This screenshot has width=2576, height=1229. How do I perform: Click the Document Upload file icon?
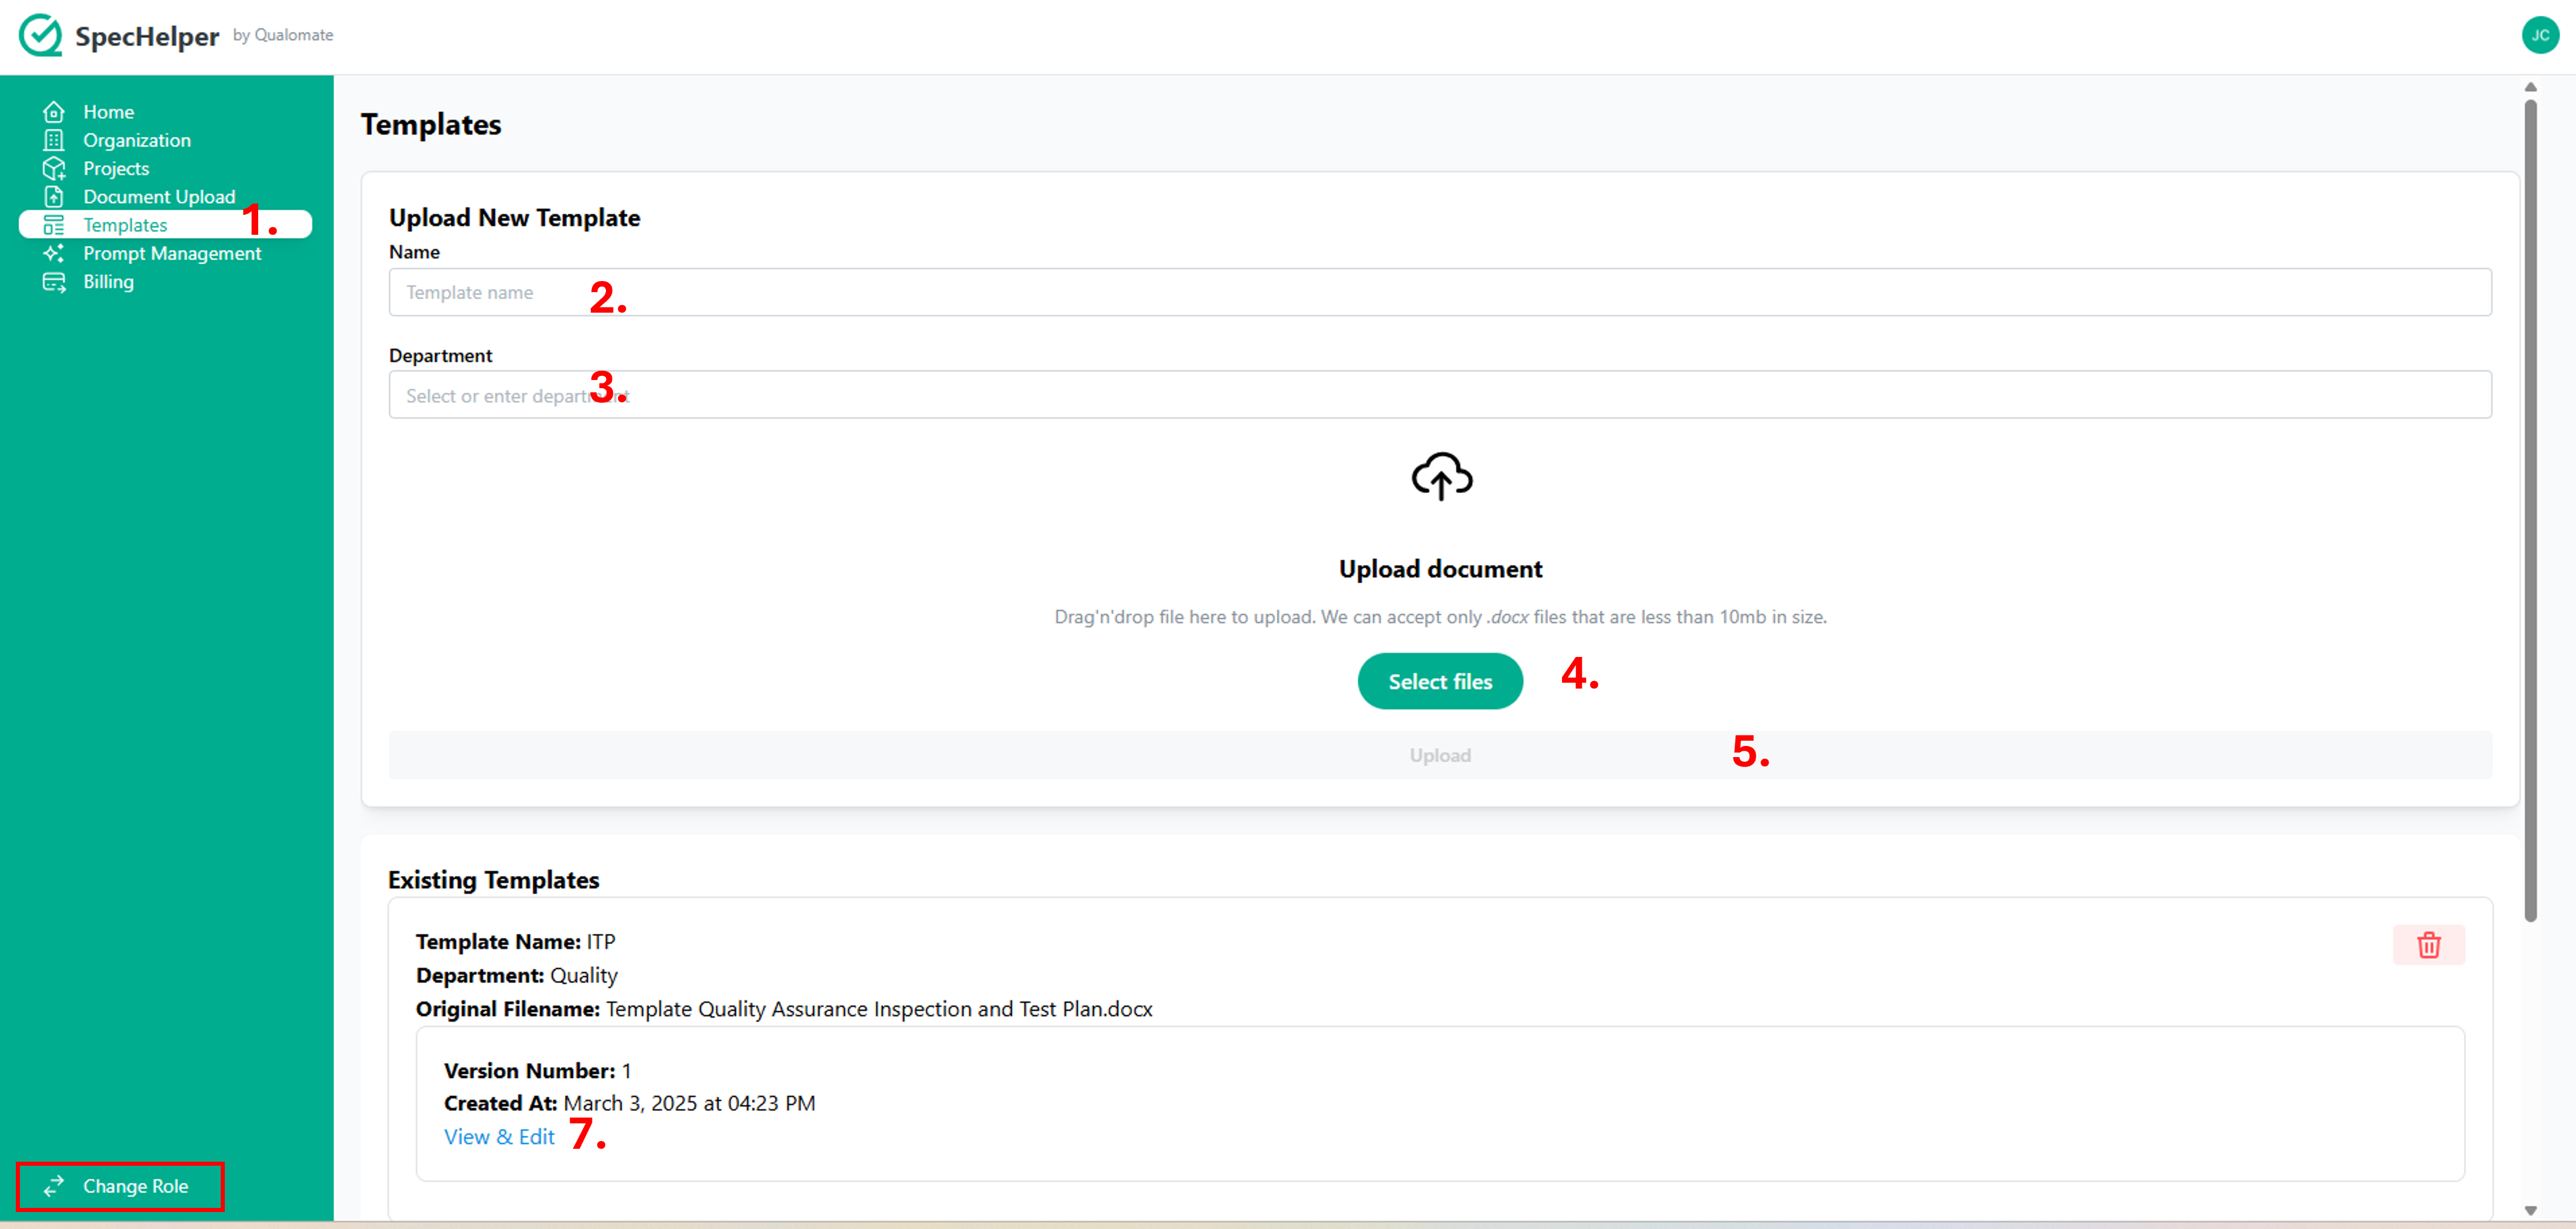(54, 197)
